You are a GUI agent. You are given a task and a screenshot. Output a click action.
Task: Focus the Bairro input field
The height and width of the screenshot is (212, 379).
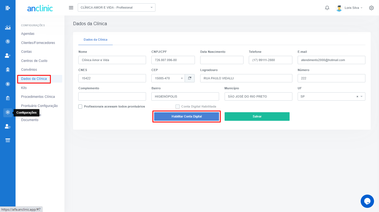(185, 96)
